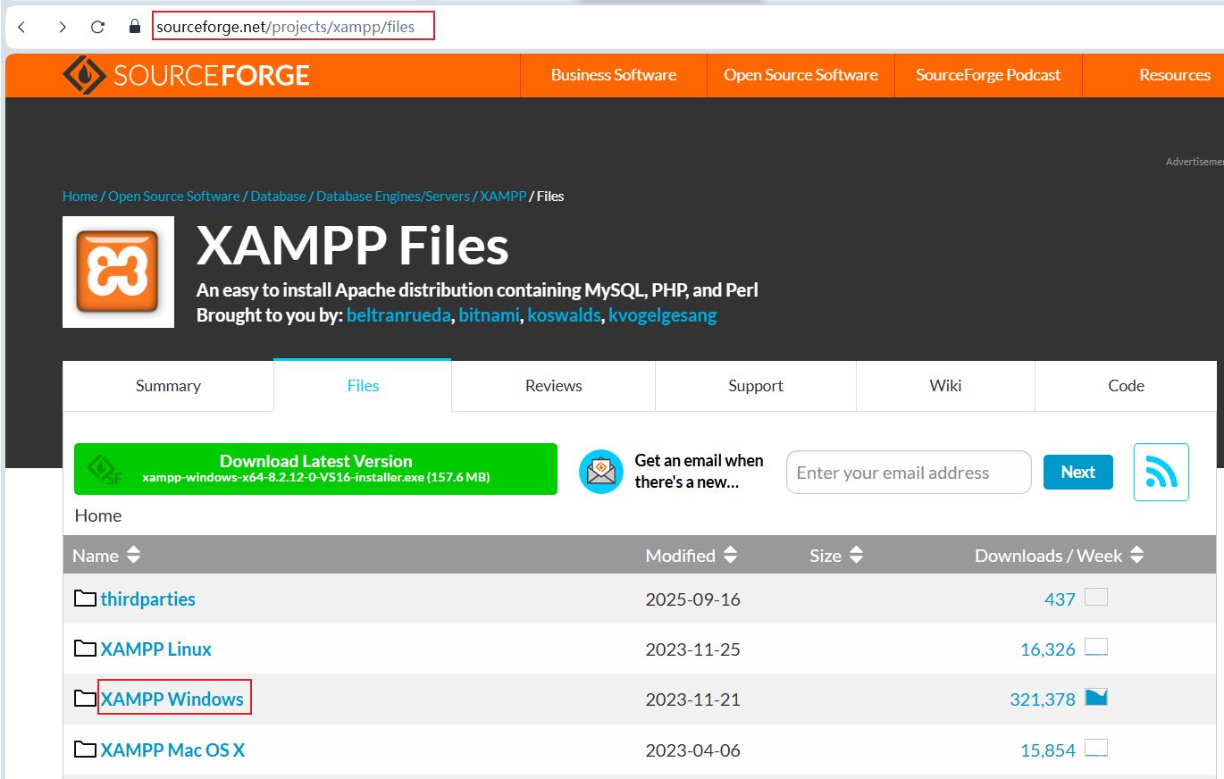The height and width of the screenshot is (779, 1224).
Task: Open Business Software menu in header
Action: pos(613,75)
